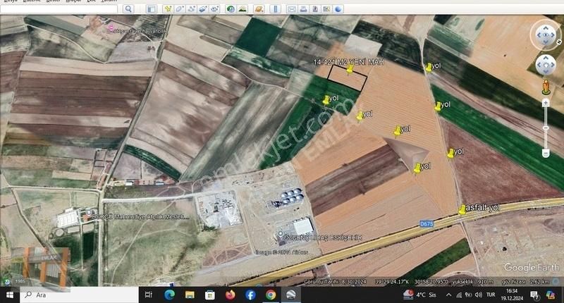Click the D675 road badge
564x303 pixels.
point(427,223)
